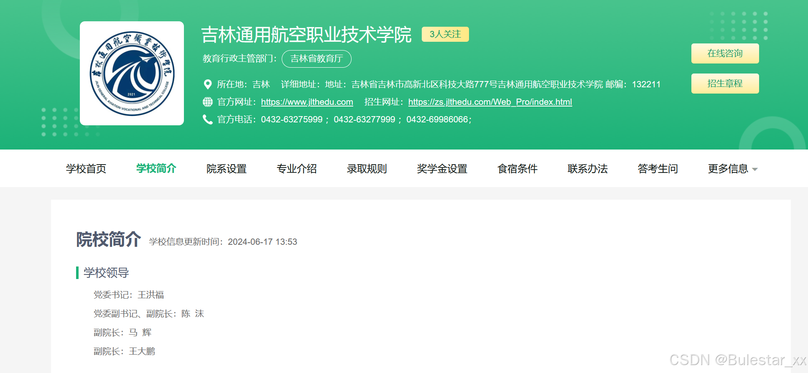808x373 pixels.
Task: Click the 教育行政主管部门 label
Action: click(x=240, y=58)
